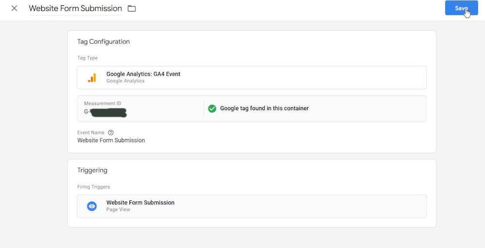Open the Event Name help question mark icon
The height and width of the screenshot is (248, 485).
click(111, 132)
